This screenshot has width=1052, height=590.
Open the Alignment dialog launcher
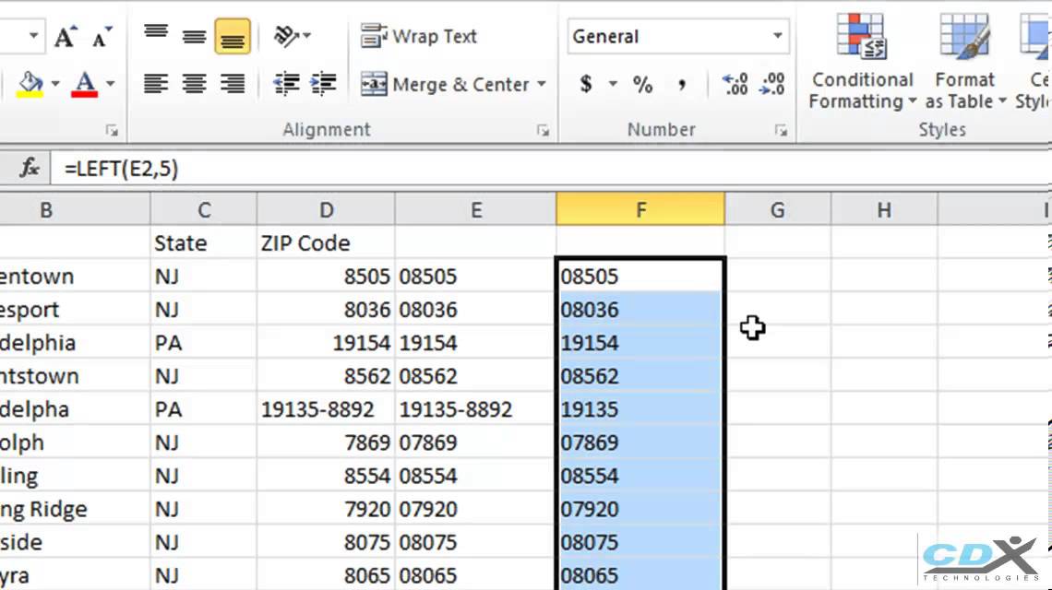pos(543,130)
